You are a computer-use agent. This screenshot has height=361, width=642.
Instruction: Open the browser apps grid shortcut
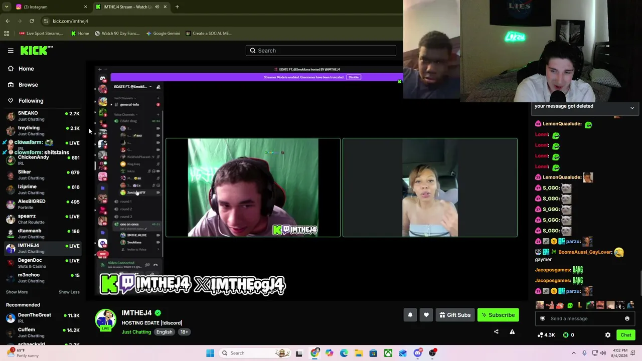point(7,34)
